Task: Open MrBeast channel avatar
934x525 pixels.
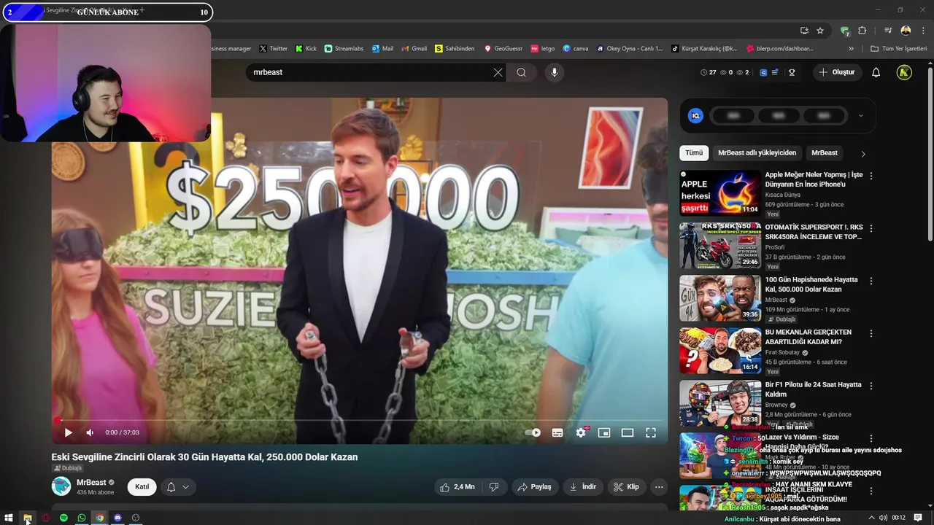Action: coord(61,486)
